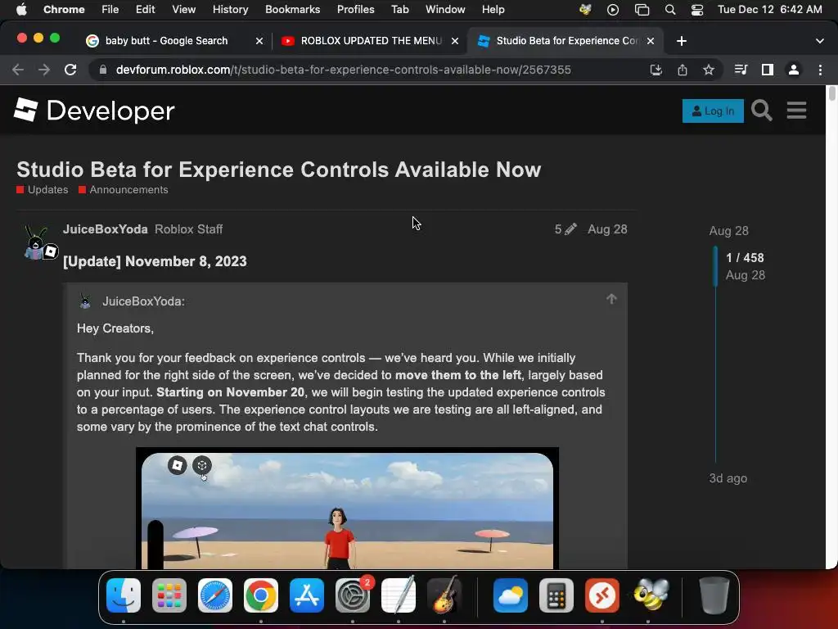Open the Trash in the Dock
838x629 pixels.
714,595
